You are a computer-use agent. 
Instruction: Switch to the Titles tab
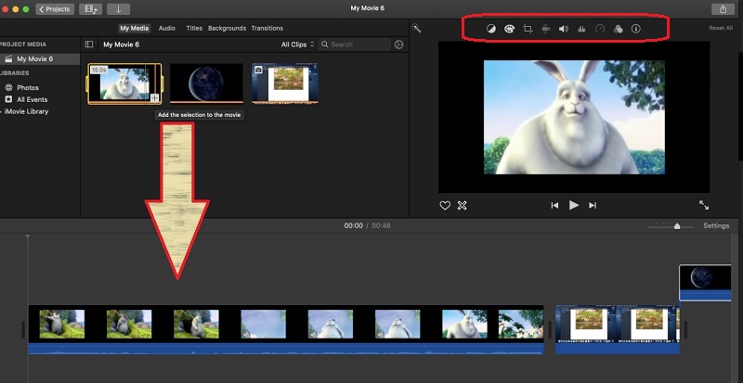tap(194, 29)
